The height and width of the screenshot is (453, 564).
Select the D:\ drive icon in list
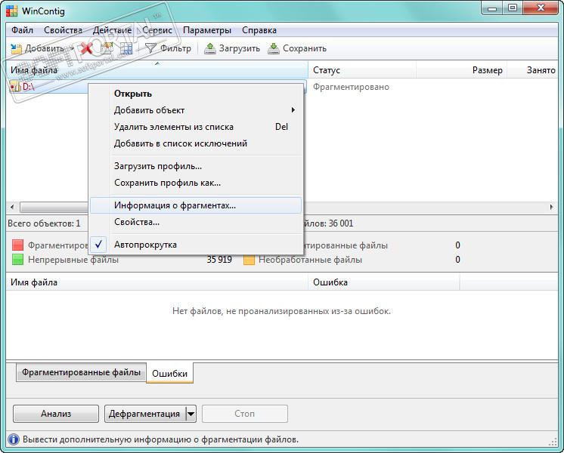[x=15, y=87]
